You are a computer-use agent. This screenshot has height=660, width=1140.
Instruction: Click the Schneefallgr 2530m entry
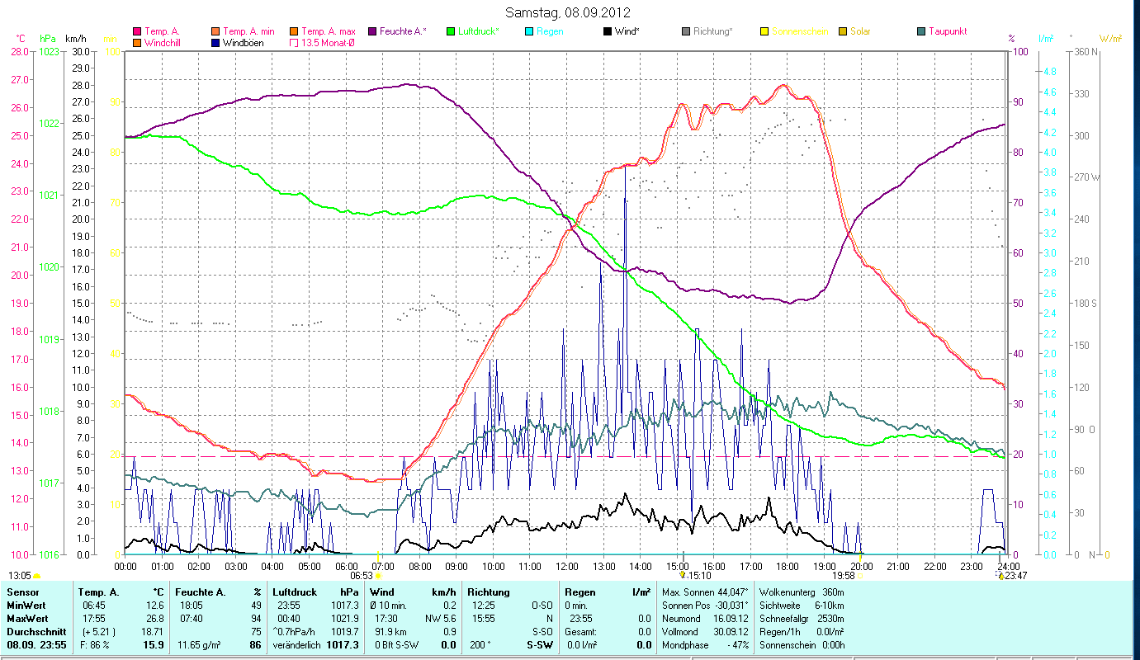click(802, 618)
